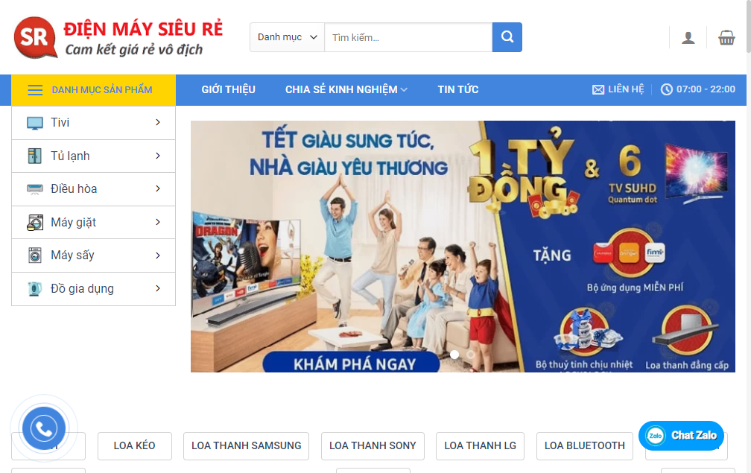Click the Zalo logo in the chat bubble
This screenshot has height=473, width=751.
click(655, 436)
